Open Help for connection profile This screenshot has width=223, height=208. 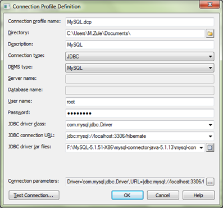click(x=198, y=195)
